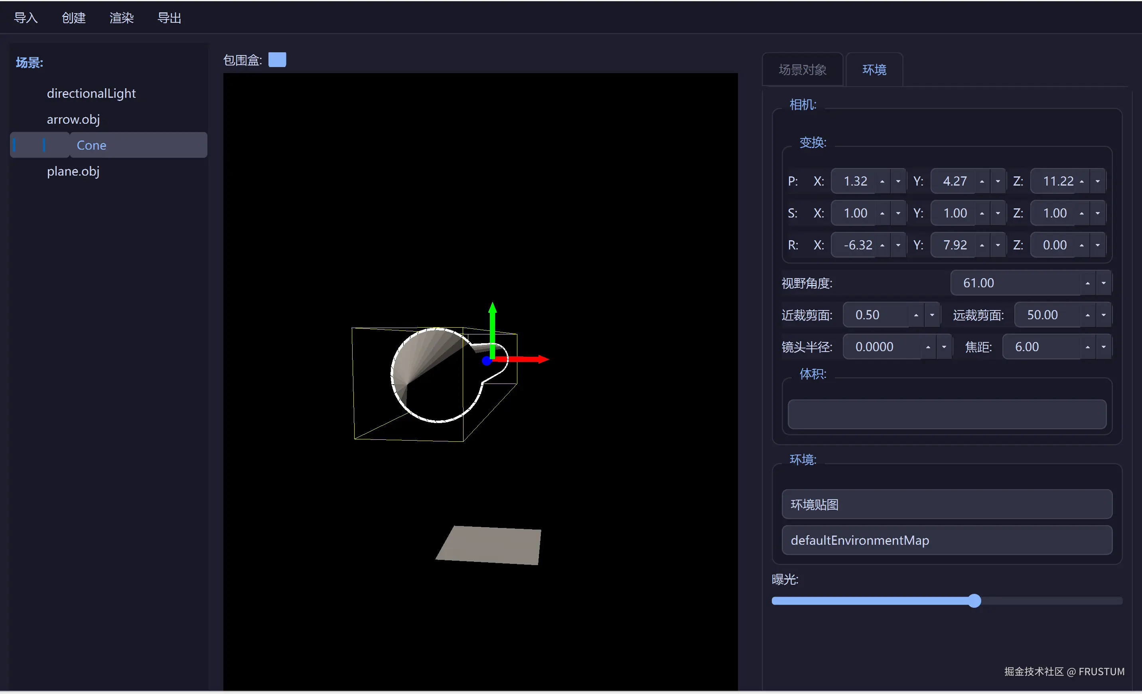Viewport: 1142px width, 694px height.
Task: Decrease far clipping plane value
Action: coord(1104,315)
